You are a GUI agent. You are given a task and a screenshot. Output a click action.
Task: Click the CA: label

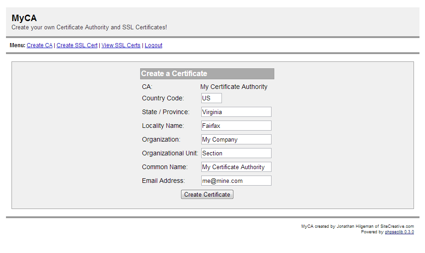click(x=147, y=87)
